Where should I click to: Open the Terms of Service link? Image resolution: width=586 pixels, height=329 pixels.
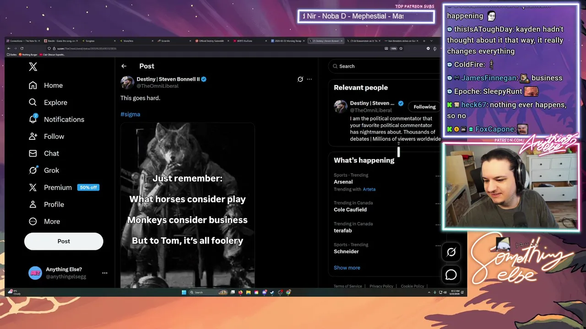(347, 286)
